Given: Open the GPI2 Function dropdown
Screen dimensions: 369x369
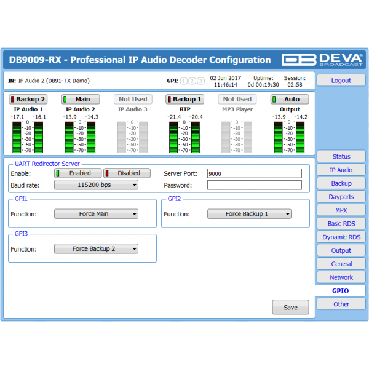Looking at the screenshot, I should (249, 214).
